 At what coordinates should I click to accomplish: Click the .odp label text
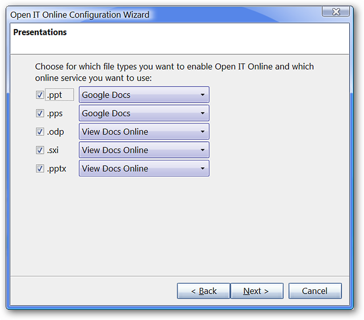coord(56,132)
